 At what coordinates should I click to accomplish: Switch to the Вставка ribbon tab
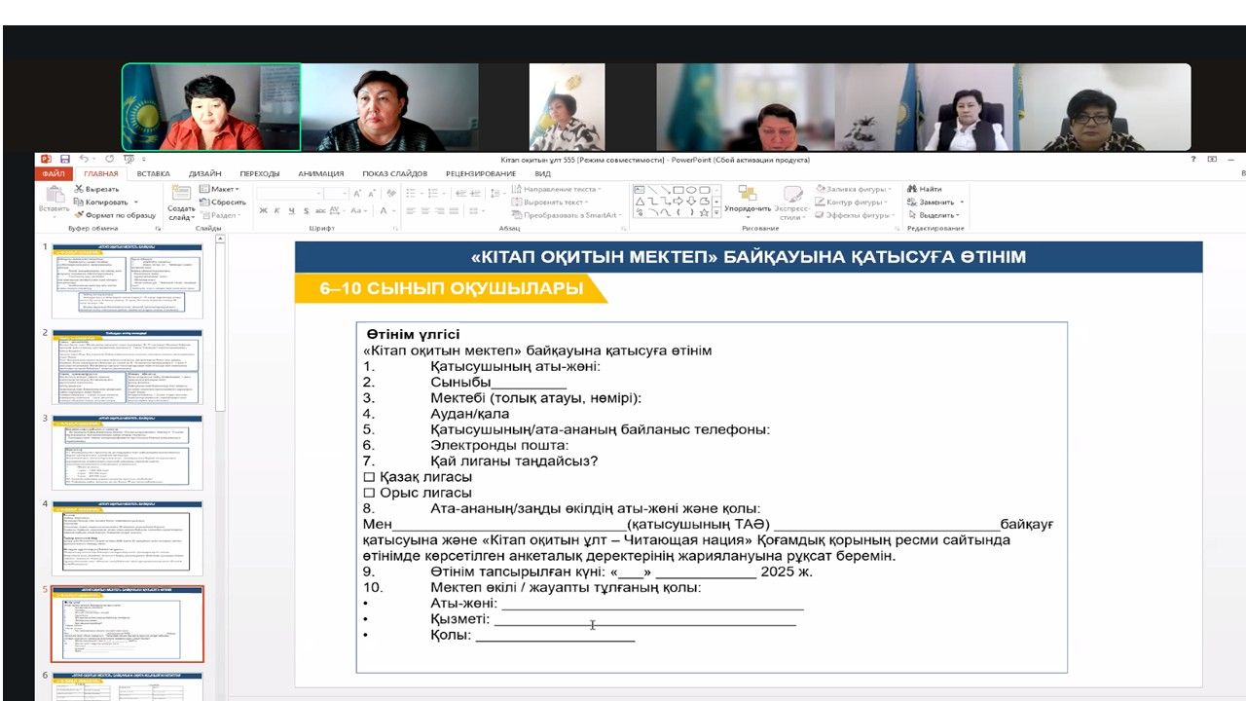click(x=154, y=174)
